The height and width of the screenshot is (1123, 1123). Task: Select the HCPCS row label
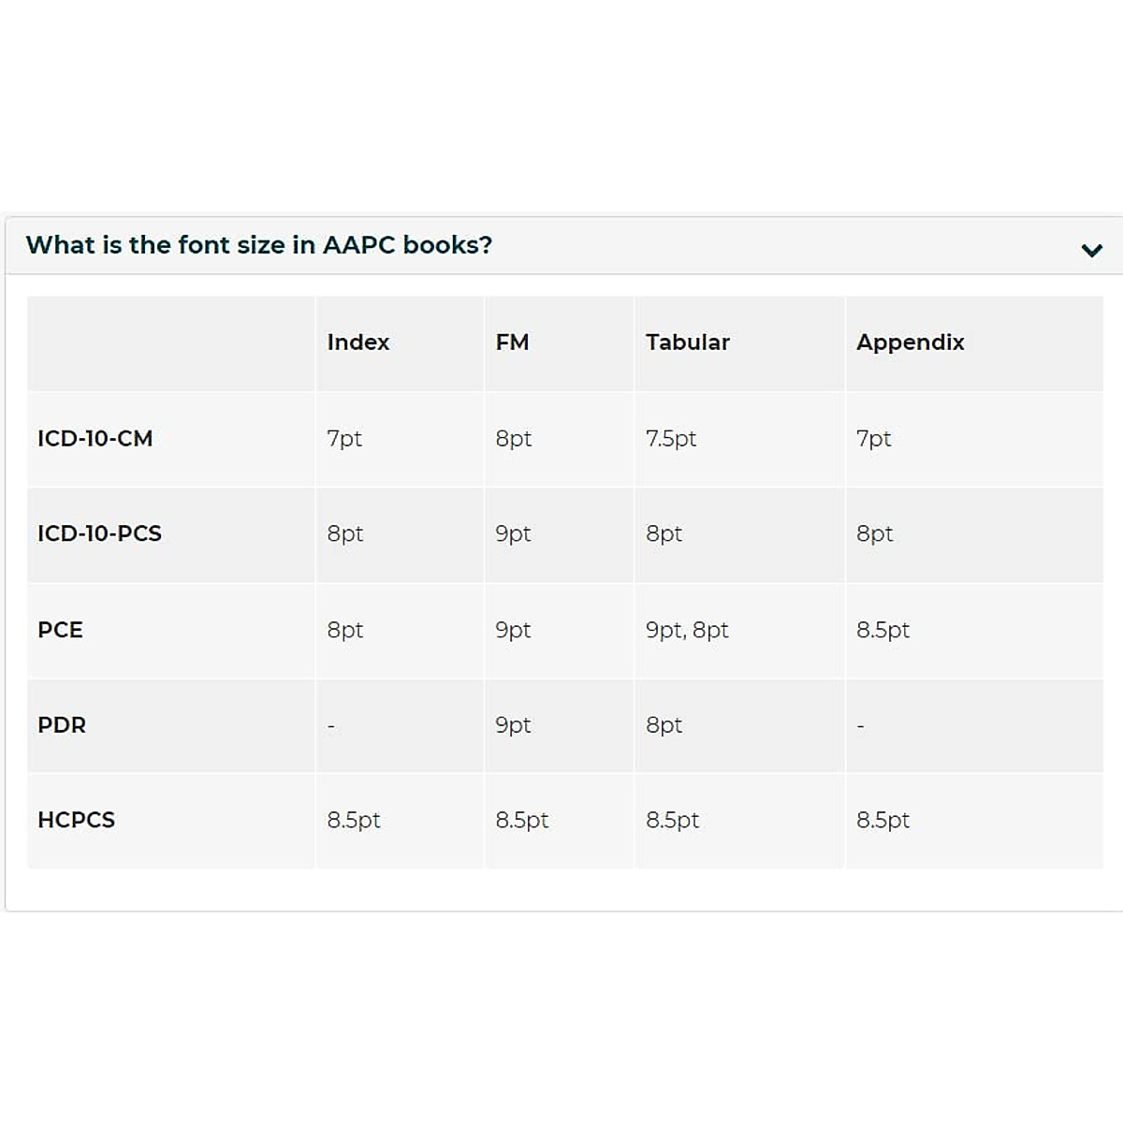tap(76, 821)
